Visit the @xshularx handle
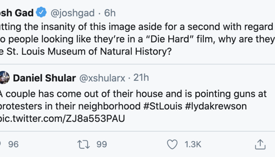This screenshot has height=157, width=275. point(103,78)
